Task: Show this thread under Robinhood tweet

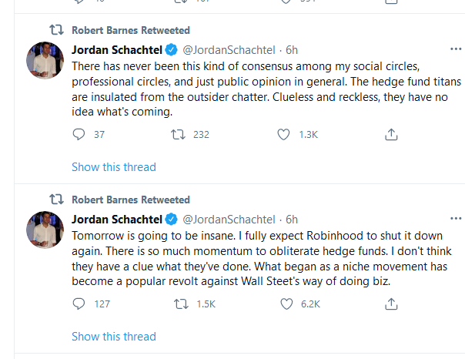Action: [x=114, y=337]
